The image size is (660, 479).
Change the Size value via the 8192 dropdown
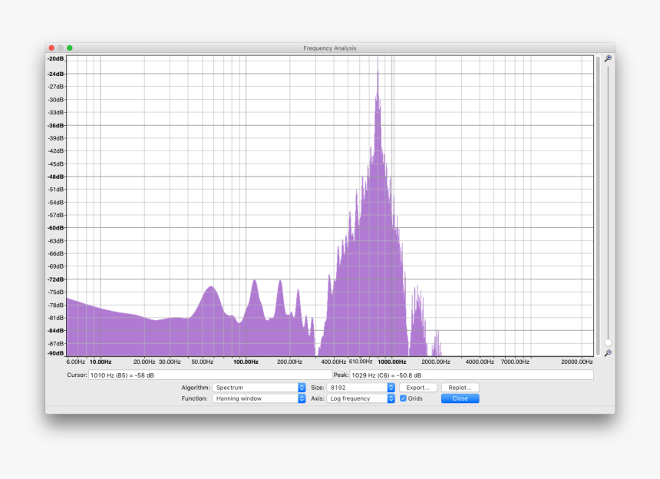click(x=361, y=388)
